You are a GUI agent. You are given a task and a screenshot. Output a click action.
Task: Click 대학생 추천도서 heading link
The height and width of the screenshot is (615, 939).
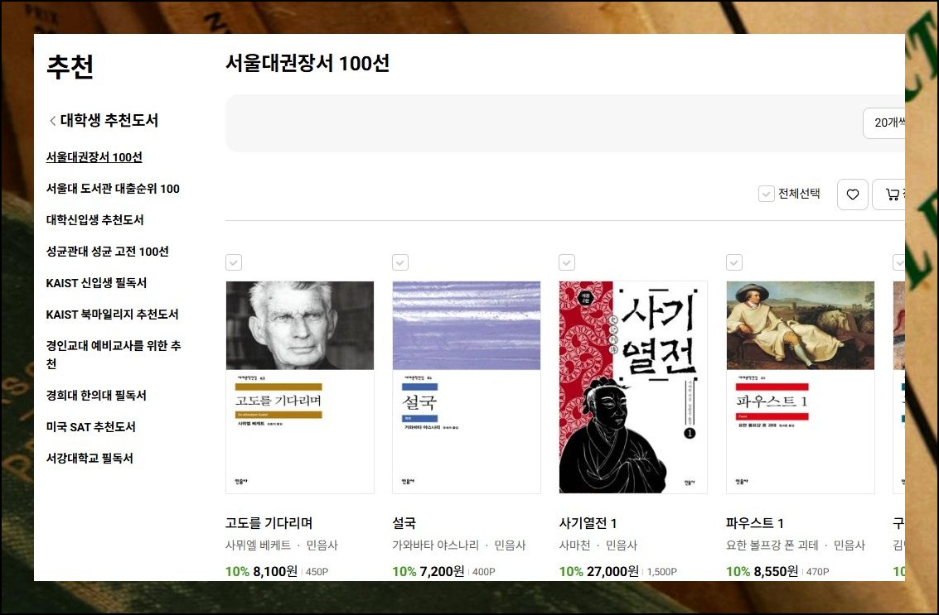tap(109, 120)
